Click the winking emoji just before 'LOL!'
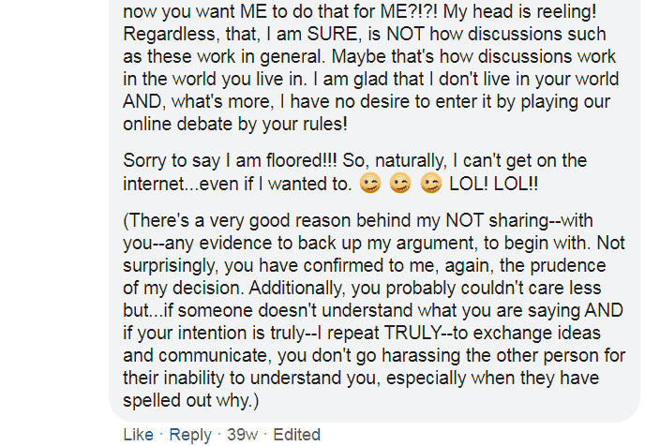Viewport: 645px width, 446px height. (x=430, y=184)
